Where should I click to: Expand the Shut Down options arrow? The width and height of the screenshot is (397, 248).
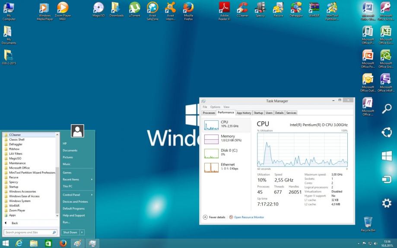[82, 232]
